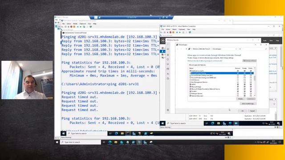Click Enhanced Session icon in background VM toolbar
Screen dimensions: 285x160
pos(91,27)
